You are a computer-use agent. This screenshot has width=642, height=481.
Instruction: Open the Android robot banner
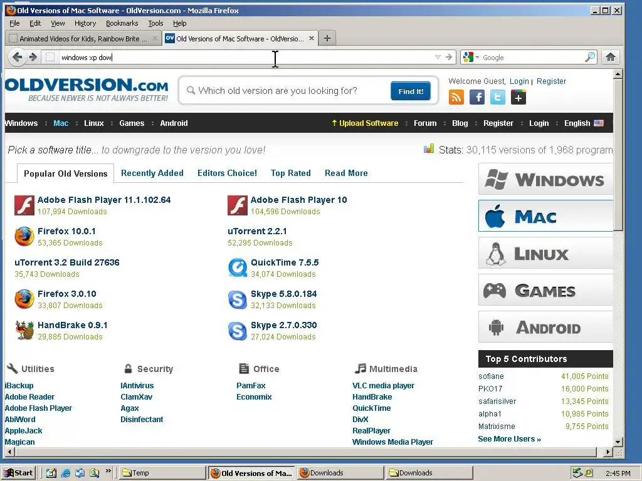(x=545, y=327)
